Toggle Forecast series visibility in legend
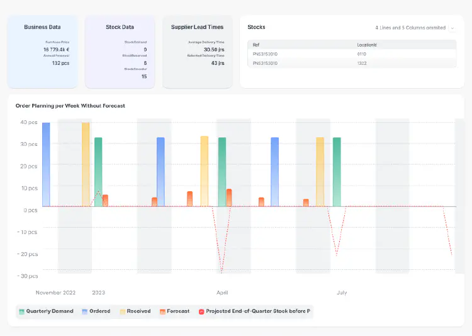 click(x=177, y=311)
